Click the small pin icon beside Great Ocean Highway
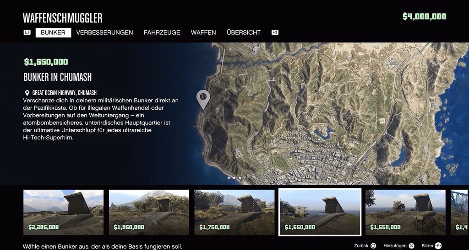 [27, 92]
